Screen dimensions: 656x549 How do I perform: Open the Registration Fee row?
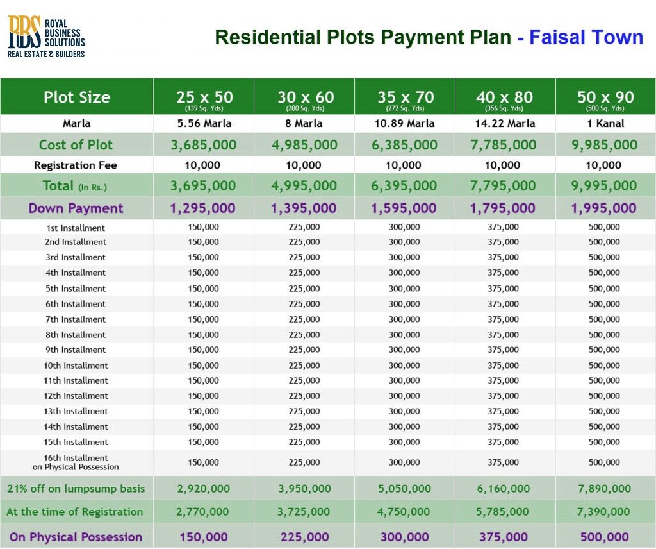76,165
